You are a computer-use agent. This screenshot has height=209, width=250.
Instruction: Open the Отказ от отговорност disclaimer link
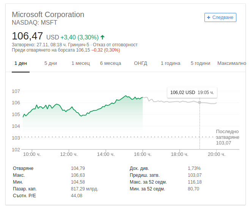[x=115, y=45]
